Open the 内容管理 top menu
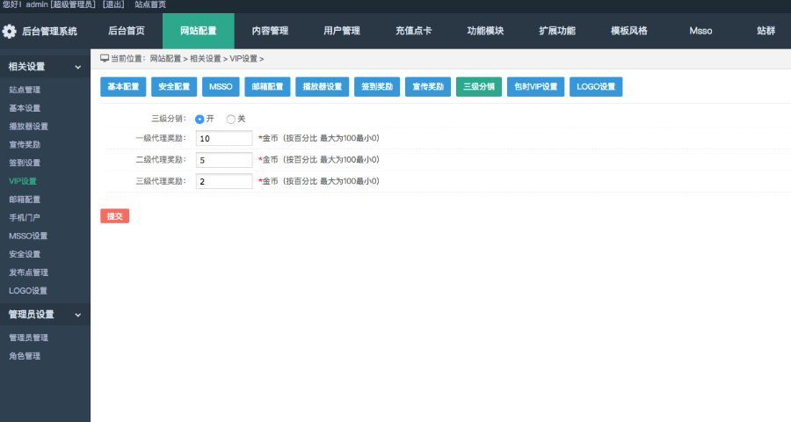This screenshot has width=791, height=422. tap(270, 31)
